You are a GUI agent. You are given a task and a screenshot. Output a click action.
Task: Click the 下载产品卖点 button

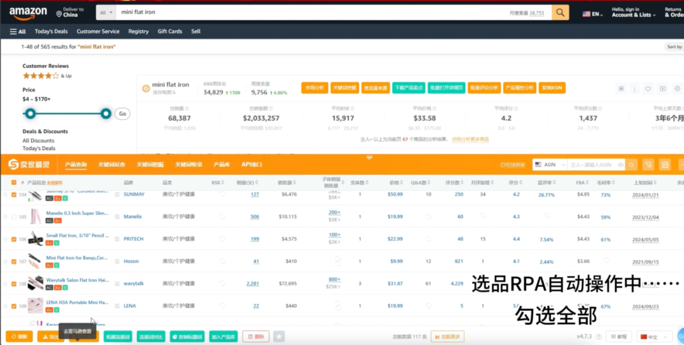[x=408, y=87]
